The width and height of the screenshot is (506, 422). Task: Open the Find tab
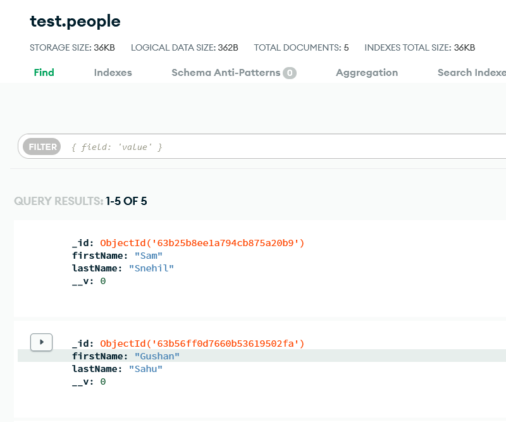point(44,72)
